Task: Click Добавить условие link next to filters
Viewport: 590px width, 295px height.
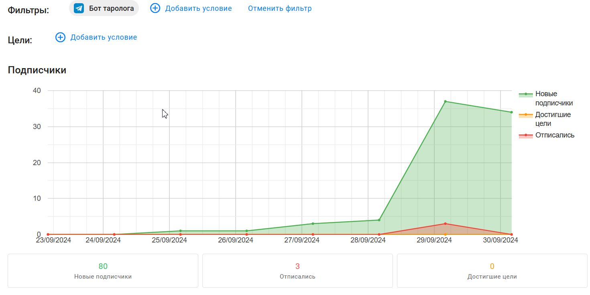Action: pos(198,8)
